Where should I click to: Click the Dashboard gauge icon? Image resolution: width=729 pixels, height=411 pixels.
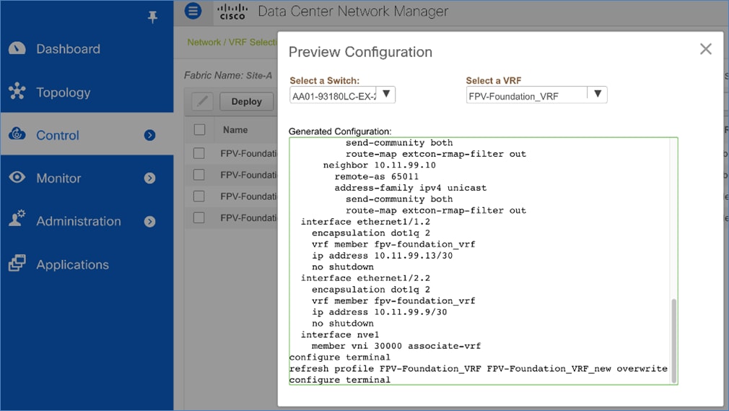17,48
